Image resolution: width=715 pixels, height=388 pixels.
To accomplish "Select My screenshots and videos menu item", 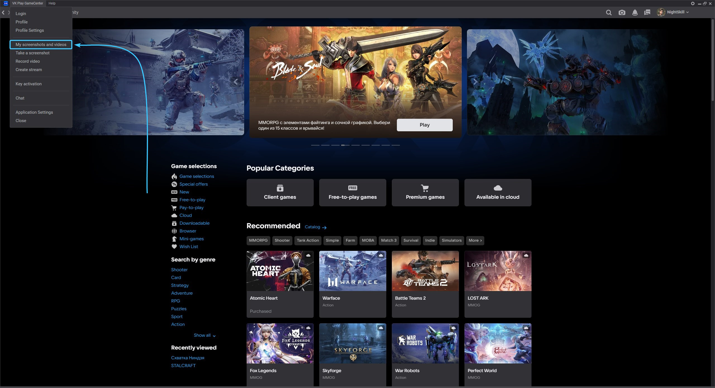I will 41,45.
